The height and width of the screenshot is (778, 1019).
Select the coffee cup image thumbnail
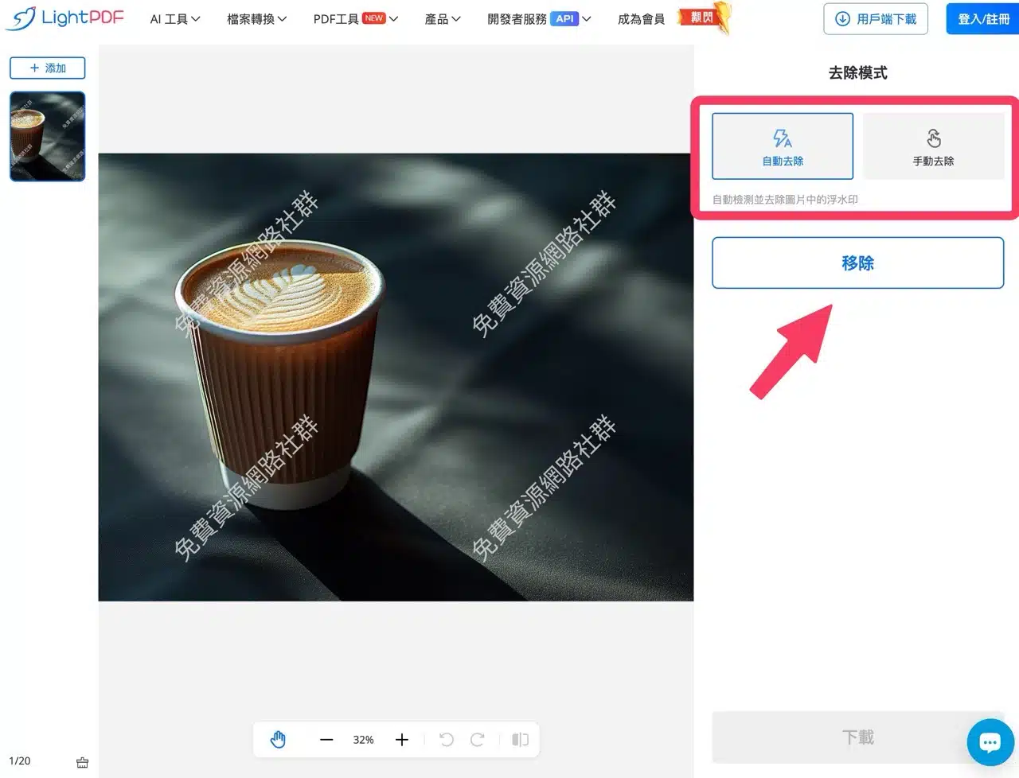click(48, 136)
